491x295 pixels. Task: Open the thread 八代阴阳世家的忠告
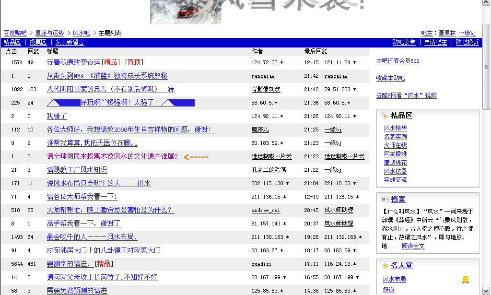pyautogui.click(x=110, y=89)
